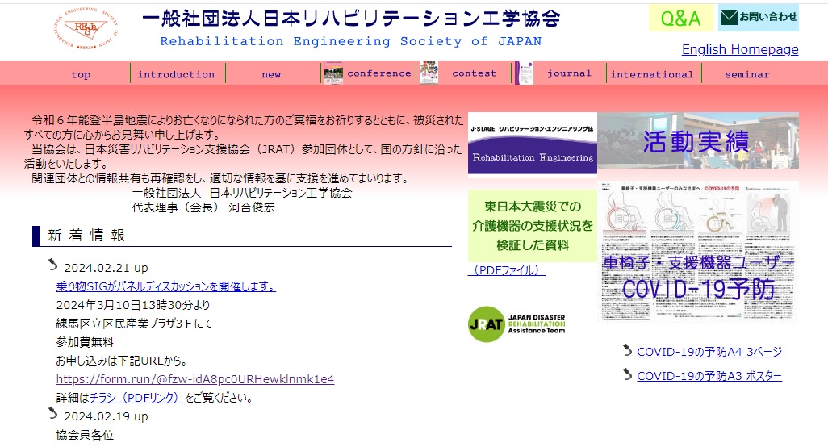Select the top menu item
This screenshot has width=828, height=447.
[81, 74]
